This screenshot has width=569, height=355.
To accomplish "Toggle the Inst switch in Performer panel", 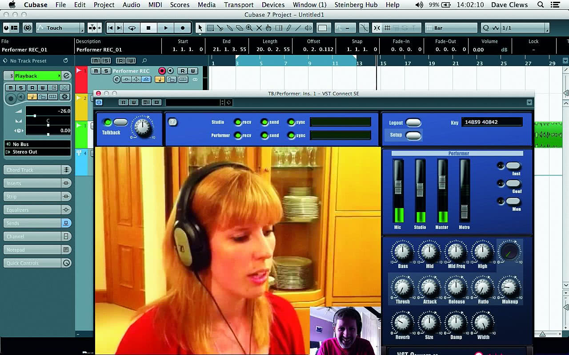I will point(513,166).
